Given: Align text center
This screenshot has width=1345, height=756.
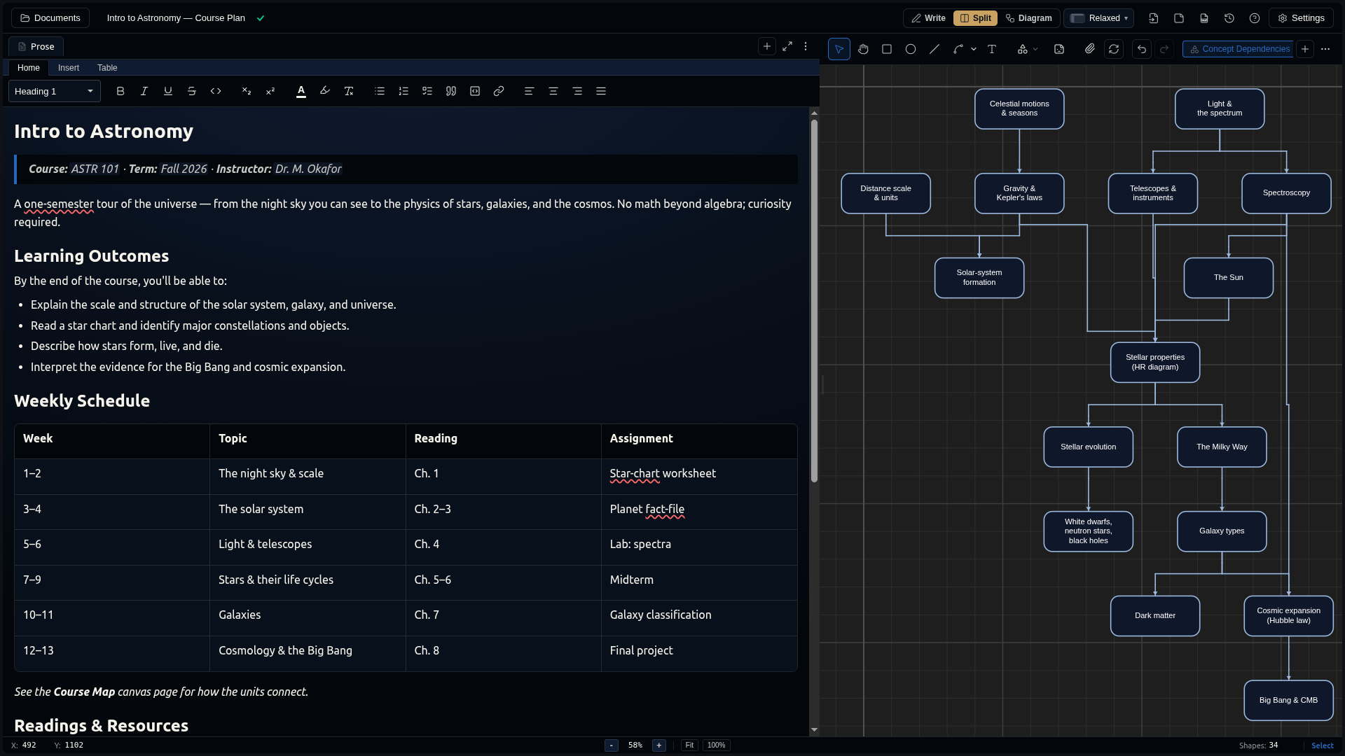Looking at the screenshot, I should [553, 91].
